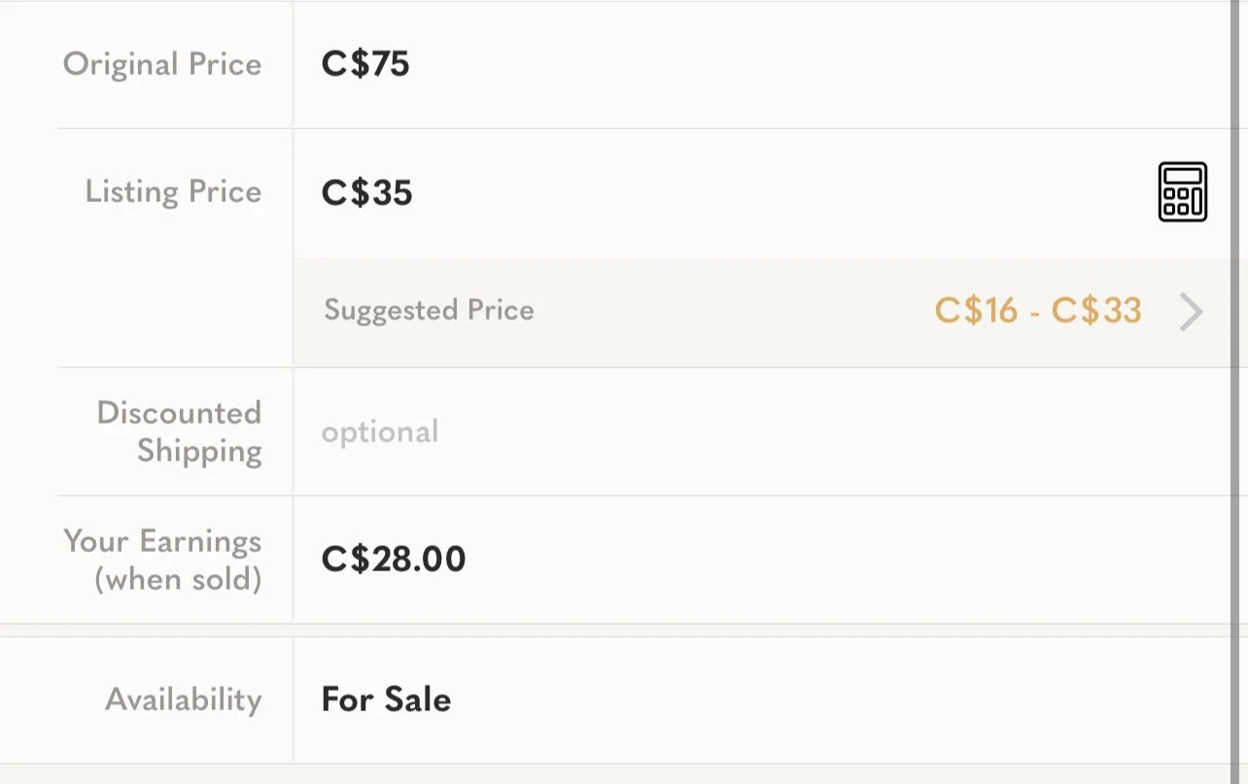The height and width of the screenshot is (784, 1248).
Task: Click the word Shipping in the label
Action: click(199, 452)
